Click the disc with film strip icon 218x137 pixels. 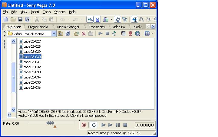coord(123,33)
